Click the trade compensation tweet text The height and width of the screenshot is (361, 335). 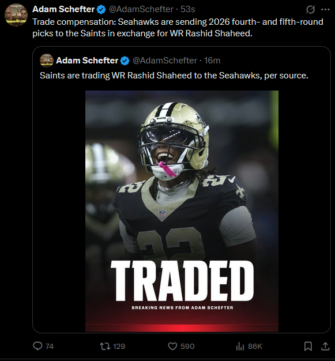point(178,28)
